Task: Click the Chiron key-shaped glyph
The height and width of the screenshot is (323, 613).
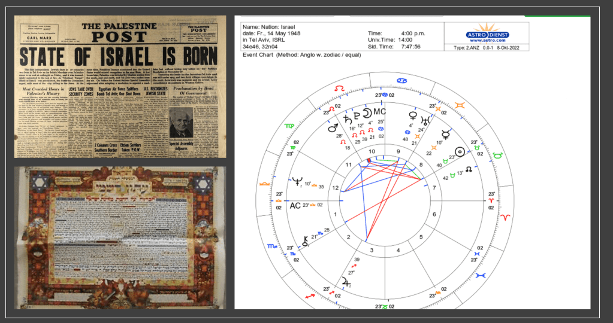Action: click(306, 239)
